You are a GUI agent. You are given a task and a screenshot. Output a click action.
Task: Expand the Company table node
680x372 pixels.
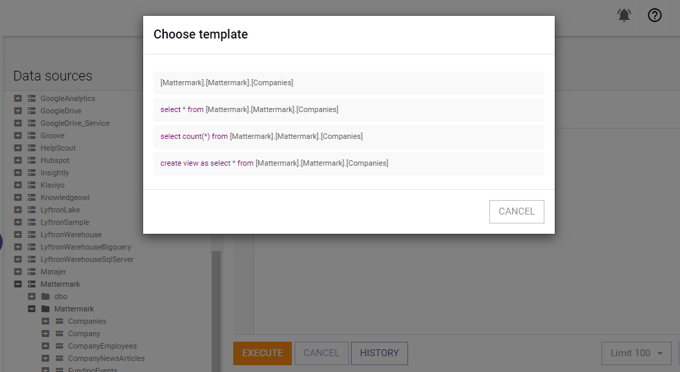(45, 333)
